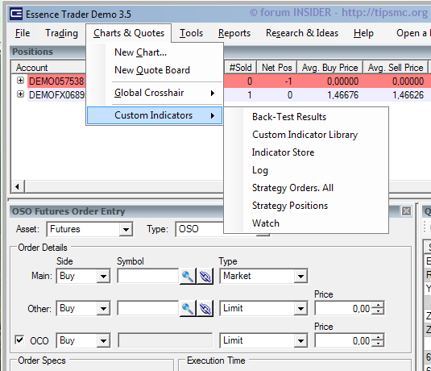Click the Main Symbol input field
The width and height of the screenshot is (431, 371).
[x=148, y=276]
